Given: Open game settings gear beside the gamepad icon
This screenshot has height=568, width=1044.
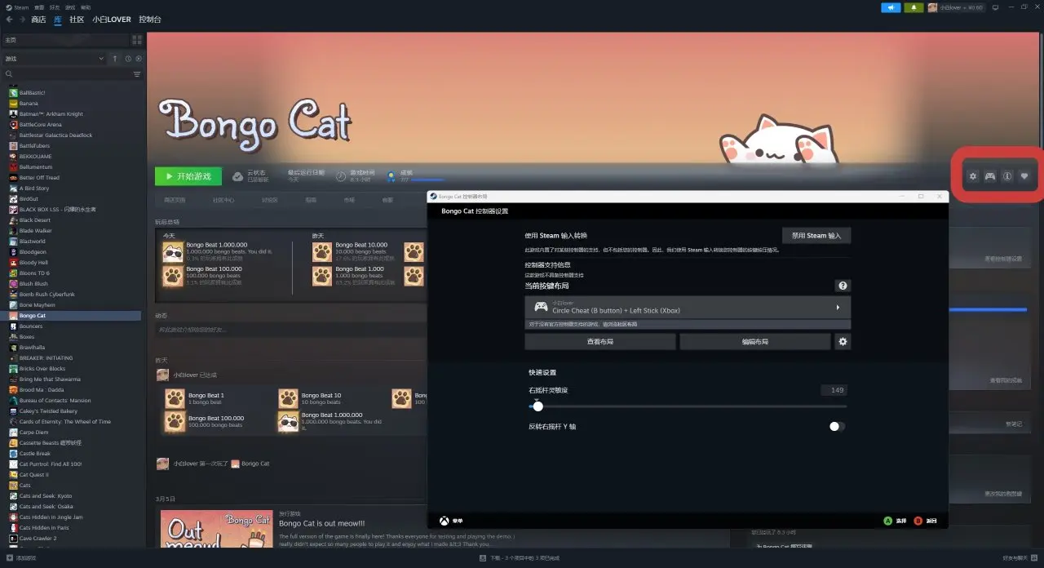Looking at the screenshot, I should pyautogui.click(x=972, y=176).
